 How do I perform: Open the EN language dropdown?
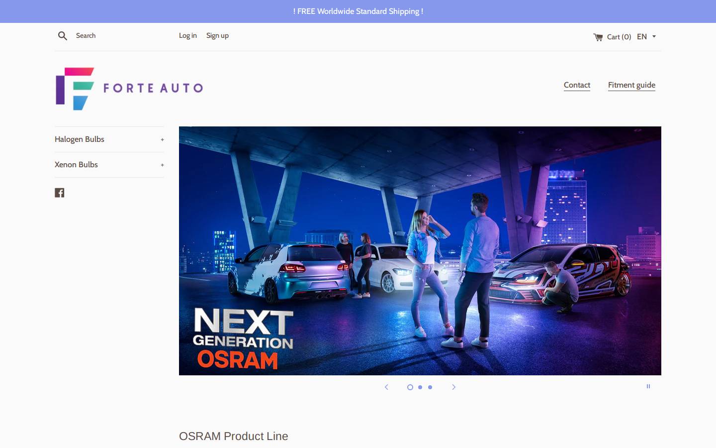(646, 37)
